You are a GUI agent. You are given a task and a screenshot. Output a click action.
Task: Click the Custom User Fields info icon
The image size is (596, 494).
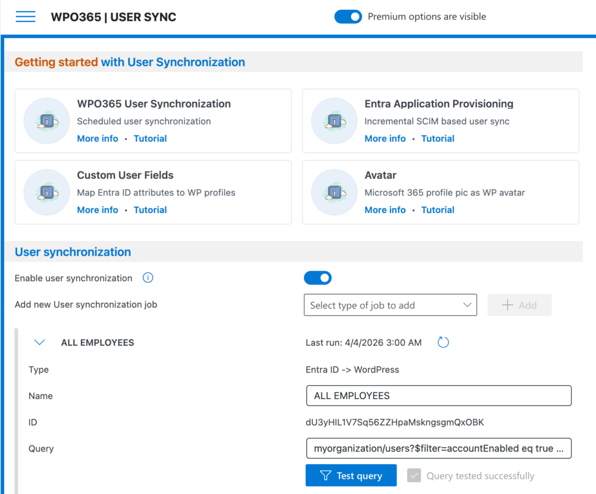47,192
